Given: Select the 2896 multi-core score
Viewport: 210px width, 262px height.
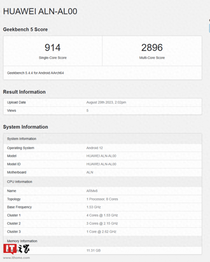Looking at the screenshot, I should pos(152,48).
